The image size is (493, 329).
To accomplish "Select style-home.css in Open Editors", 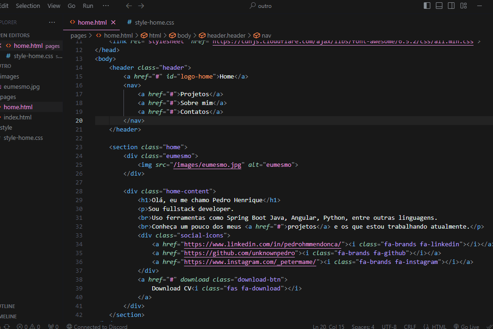I will click(32, 56).
